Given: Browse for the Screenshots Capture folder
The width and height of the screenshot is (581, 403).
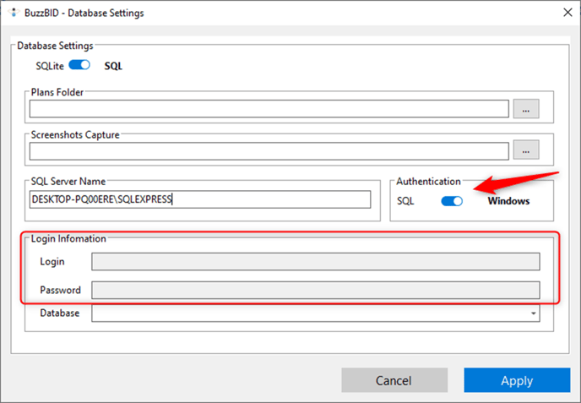Looking at the screenshot, I should (526, 150).
